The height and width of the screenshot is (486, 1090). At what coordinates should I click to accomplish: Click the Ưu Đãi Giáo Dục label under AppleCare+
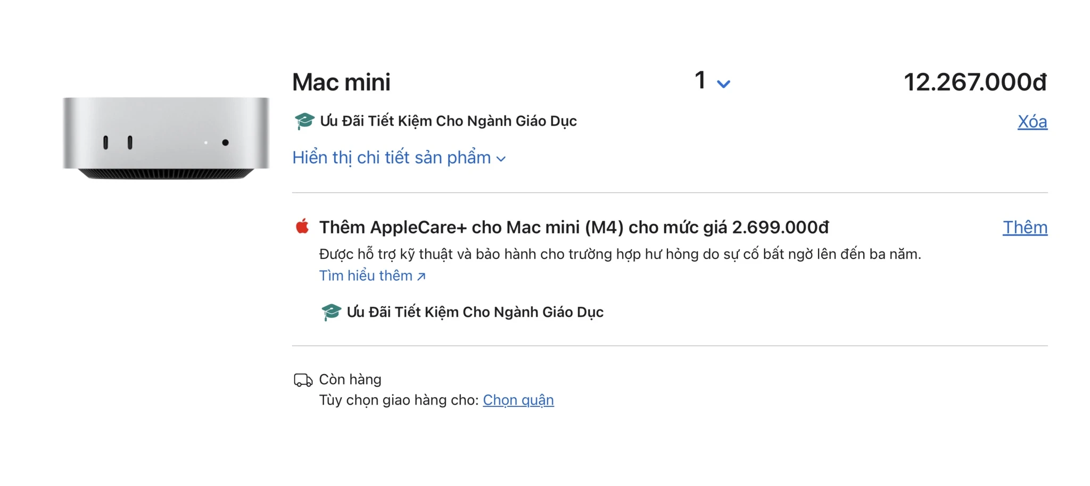475,312
